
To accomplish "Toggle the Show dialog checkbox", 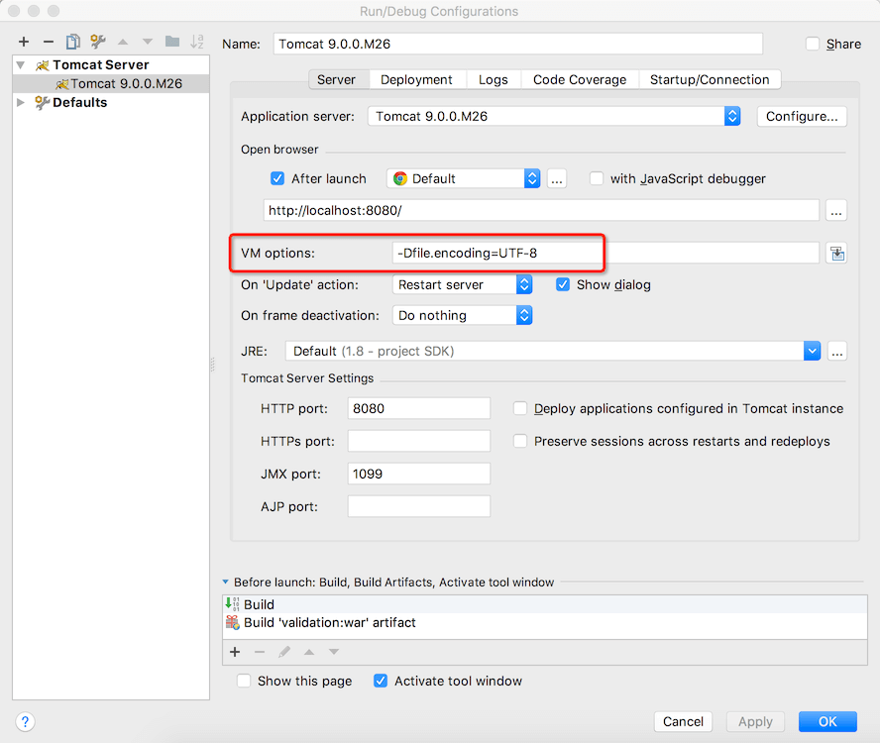I will coord(562,284).
